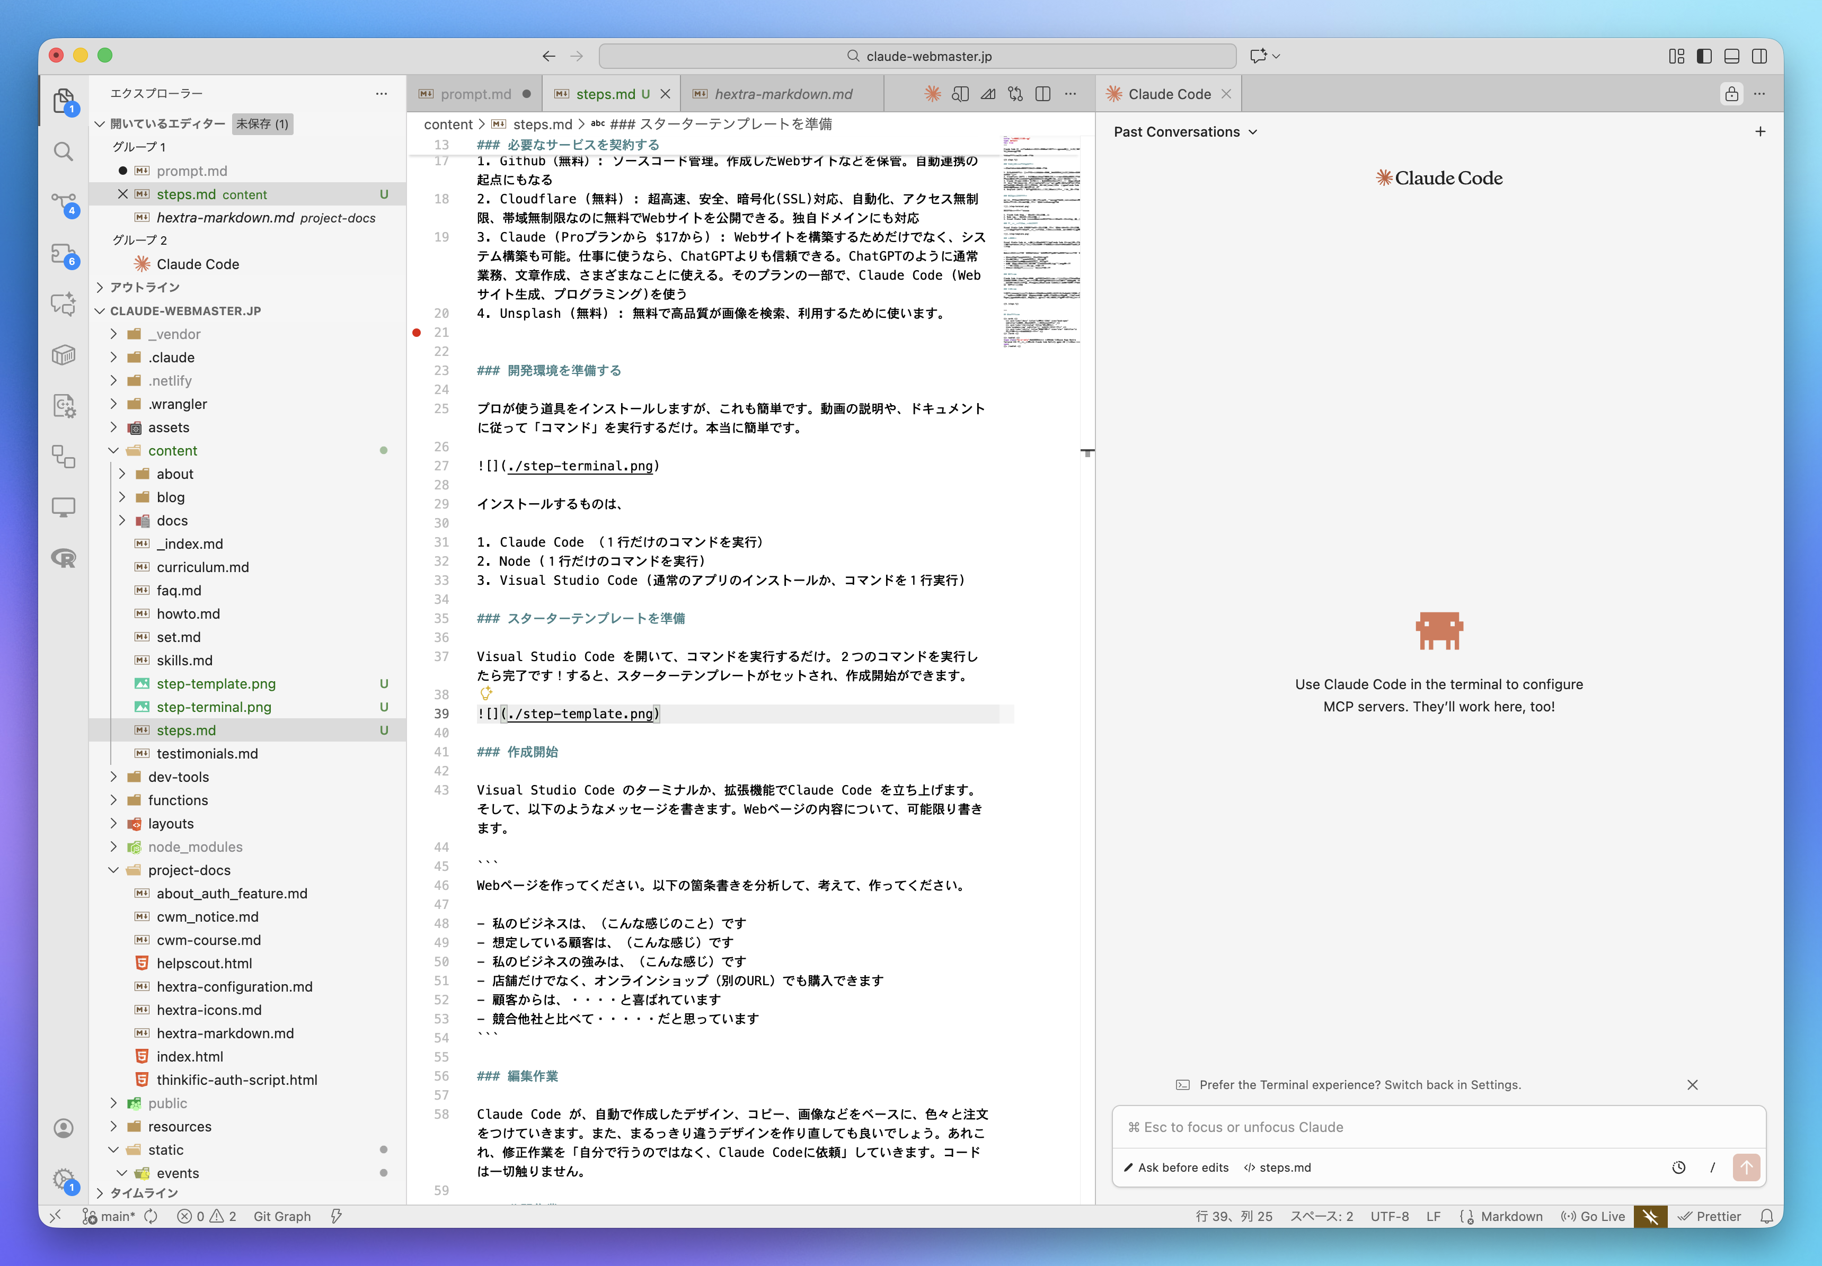Click the Claude Code icon in editor toolbar
The image size is (1822, 1266).
(932, 94)
